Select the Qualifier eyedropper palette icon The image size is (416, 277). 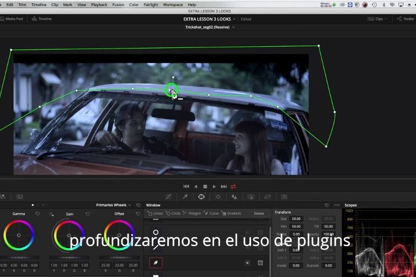pos(185,197)
